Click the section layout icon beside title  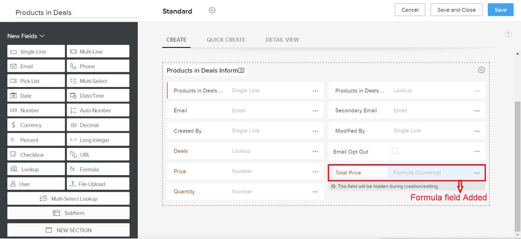241,70
